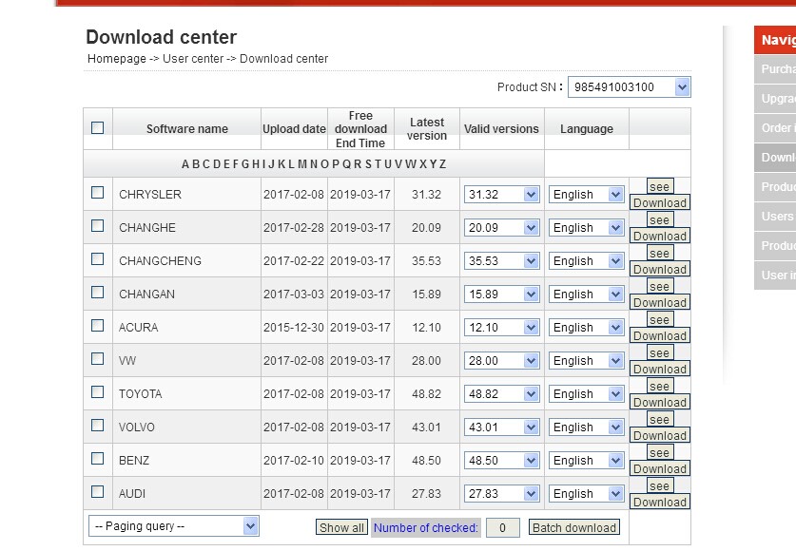Click see button for CHANGCHENG
Viewport: 796px width, 551px height.
pos(660,253)
